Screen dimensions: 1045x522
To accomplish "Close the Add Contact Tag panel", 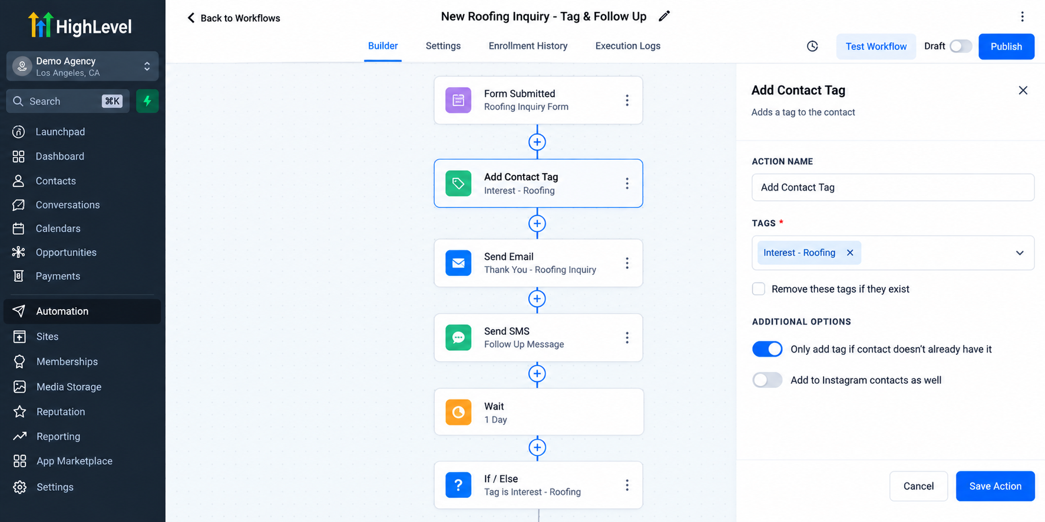I will point(1023,91).
